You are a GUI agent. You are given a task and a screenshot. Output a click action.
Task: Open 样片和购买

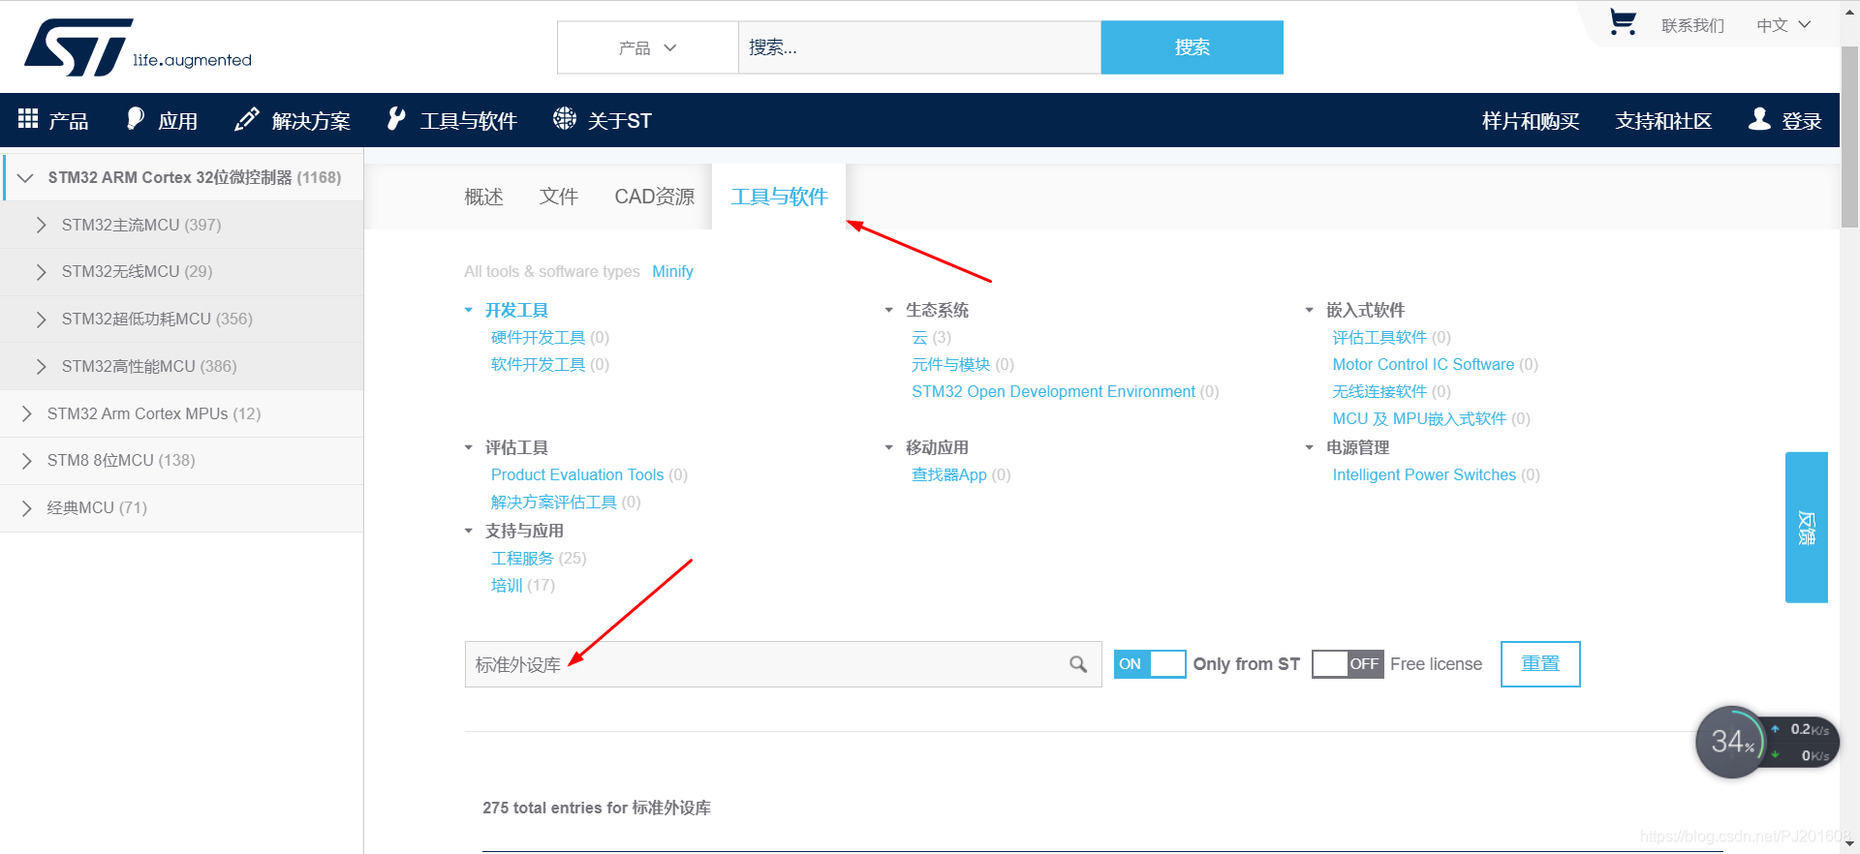tap(1531, 121)
